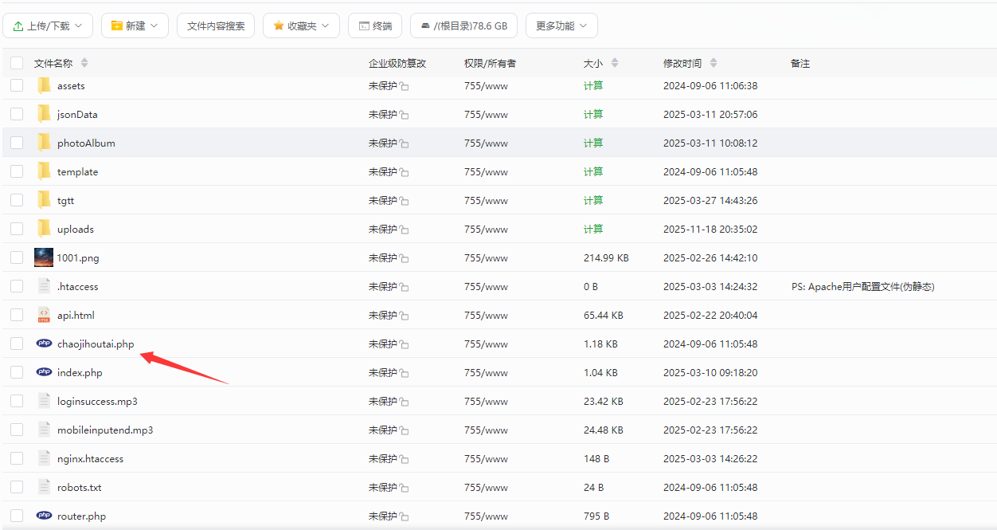Check the select-all checkbox in the header
Image resolution: width=997 pixels, height=530 pixels.
tap(17, 62)
